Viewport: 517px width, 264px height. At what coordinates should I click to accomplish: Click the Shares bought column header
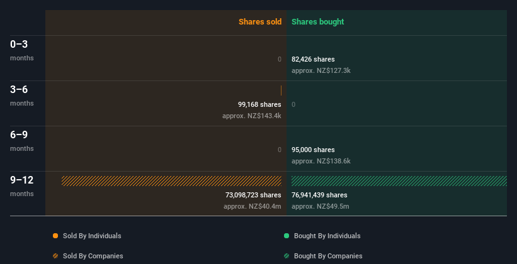(x=318, y=22)
